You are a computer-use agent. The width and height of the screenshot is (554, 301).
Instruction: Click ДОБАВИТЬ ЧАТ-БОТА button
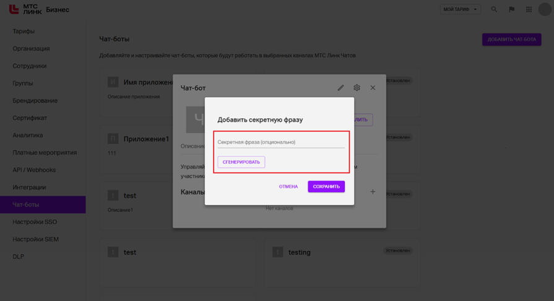click(512, 40)
